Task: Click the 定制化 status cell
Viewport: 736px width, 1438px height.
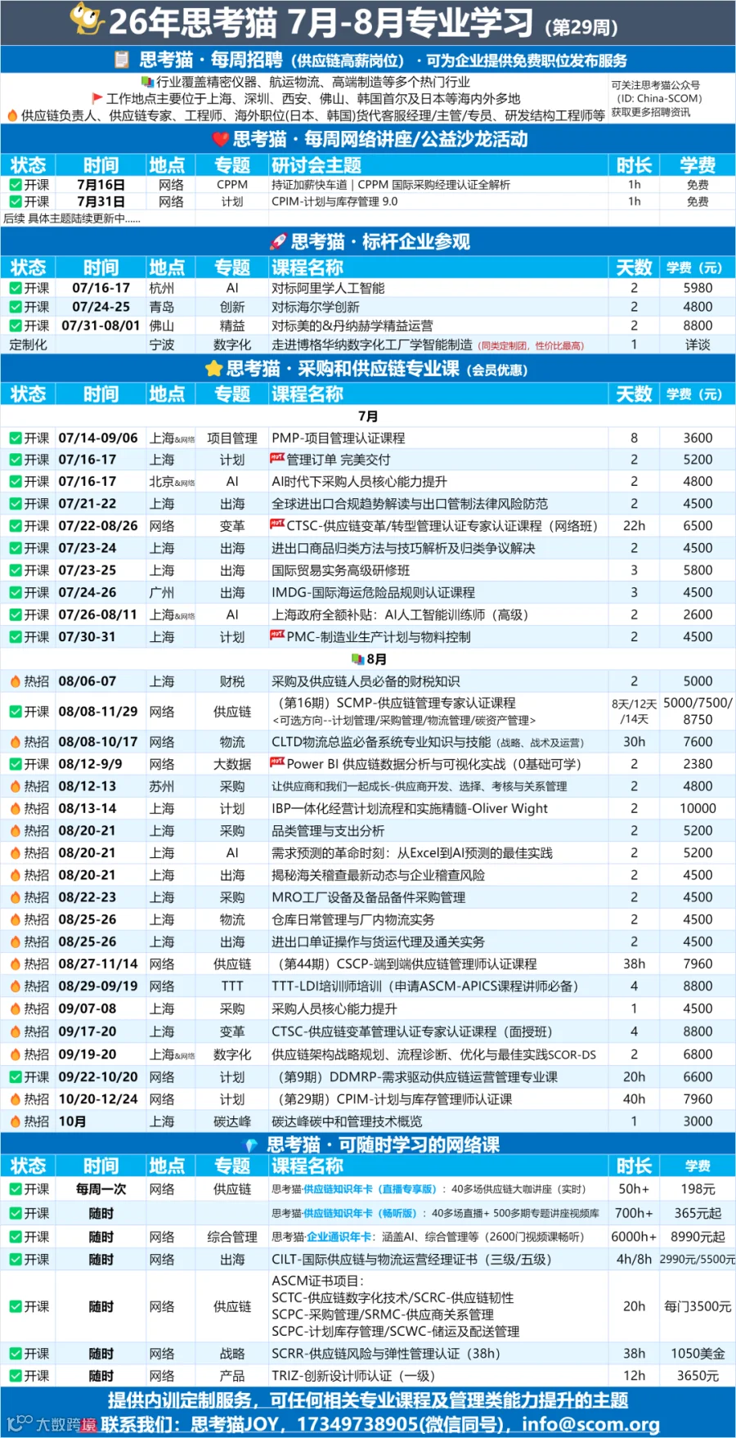Action: [28, 344]
